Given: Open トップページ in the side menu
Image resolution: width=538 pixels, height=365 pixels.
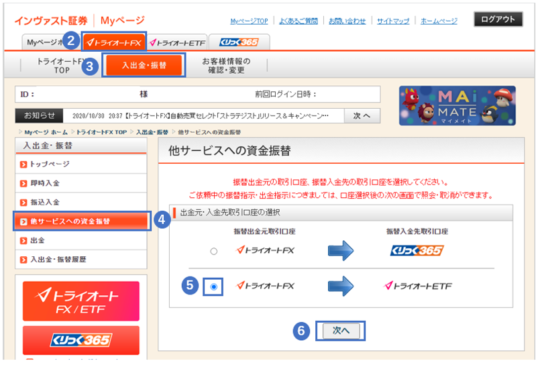Looking at the screenshot, I should coord(81,164).
